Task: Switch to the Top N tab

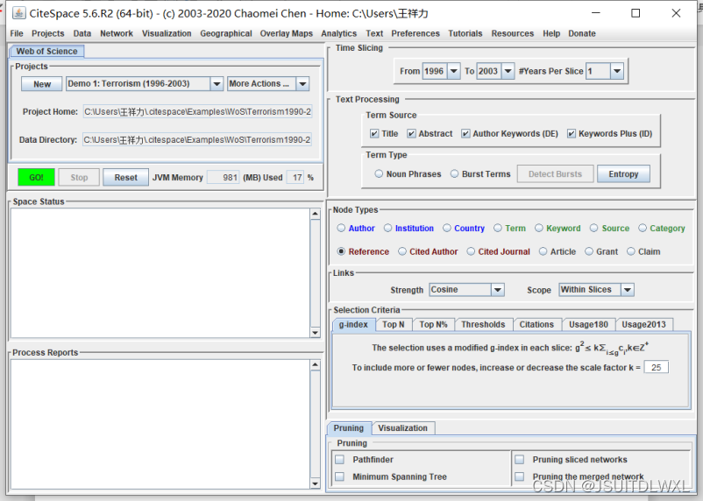Action: (394, 324)
